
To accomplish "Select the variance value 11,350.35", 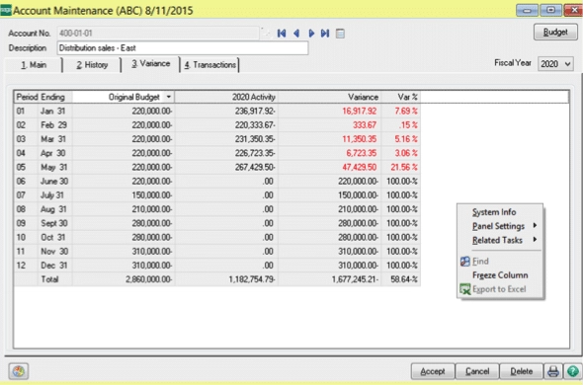I will tap(359, 139).
